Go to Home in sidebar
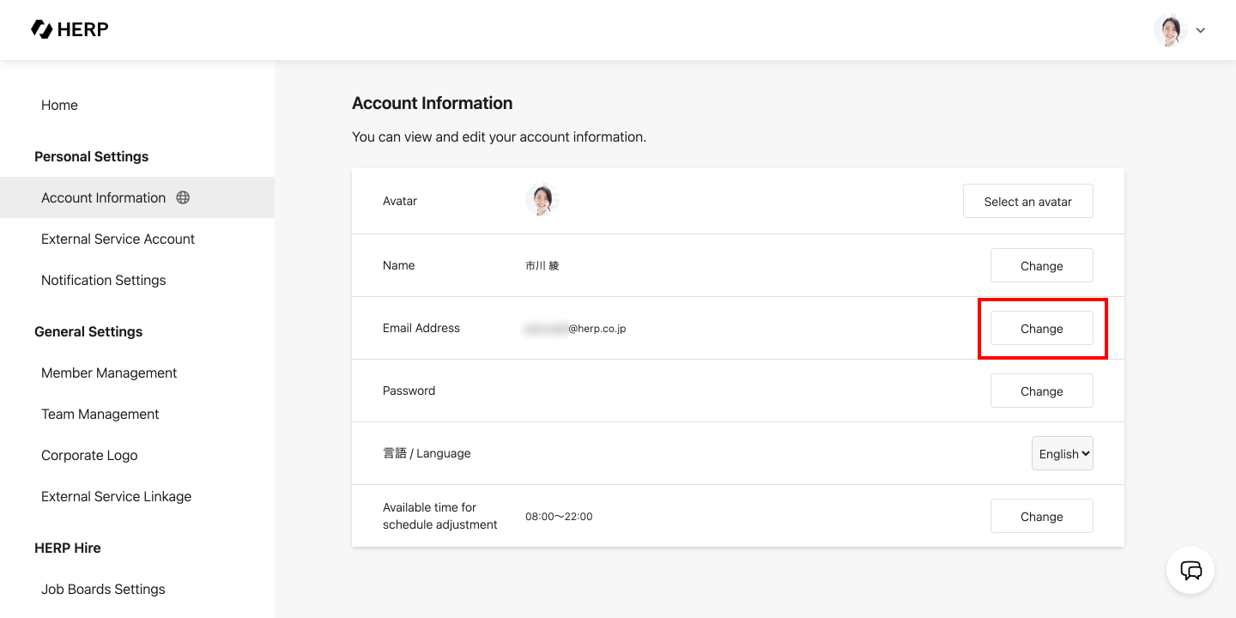1236x618 pixels. pos(59,105)
